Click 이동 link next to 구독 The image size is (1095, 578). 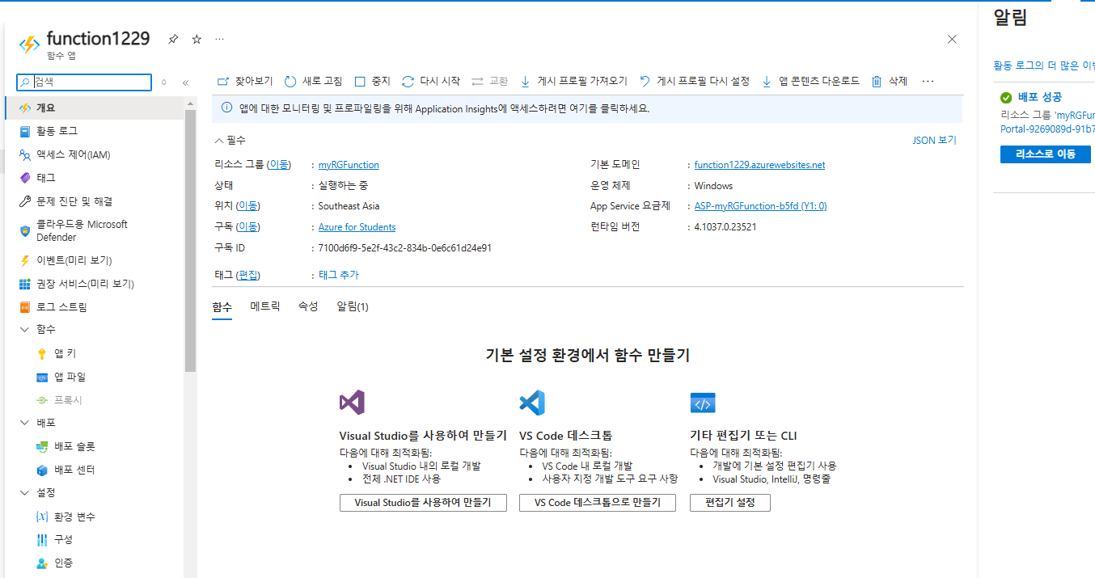click(248, 227)
